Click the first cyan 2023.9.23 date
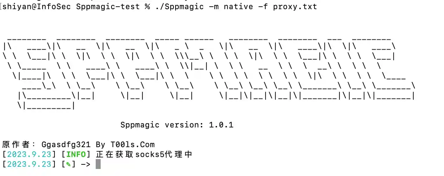The image size is (444, 176). tap(29, 154)
